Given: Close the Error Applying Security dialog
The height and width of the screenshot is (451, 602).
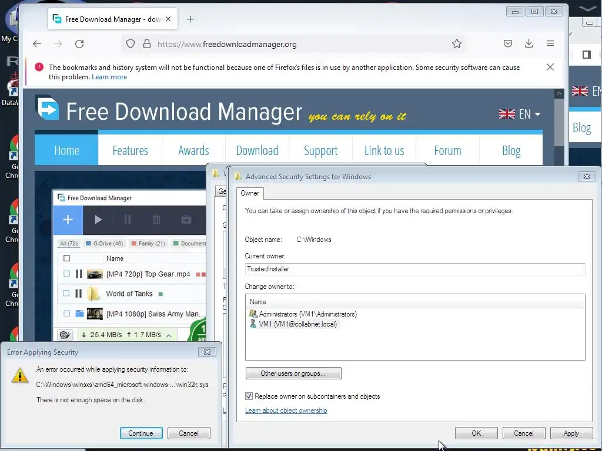Looking at the screenshot, I should click(x=207, y=352).
